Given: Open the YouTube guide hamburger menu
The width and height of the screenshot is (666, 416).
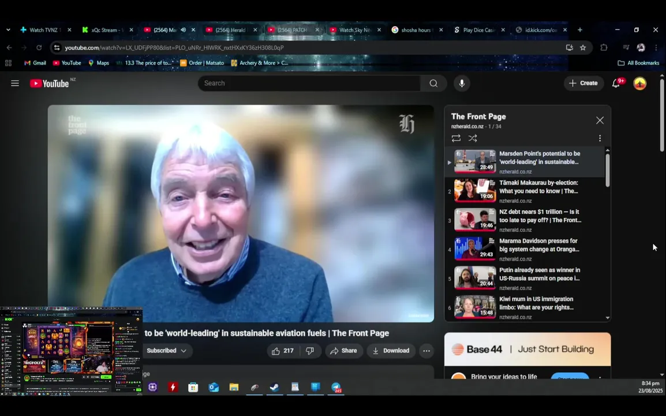Looking at the screenshot, I should 15,83.
